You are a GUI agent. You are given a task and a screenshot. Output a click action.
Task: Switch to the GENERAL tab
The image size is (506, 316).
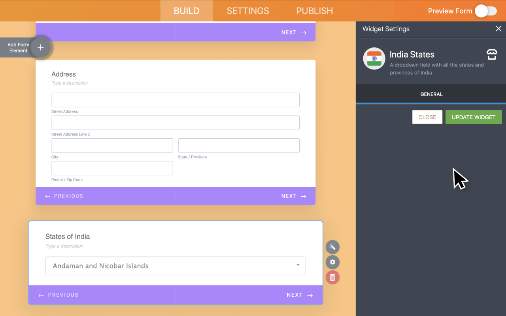click(x=431, y=94)
